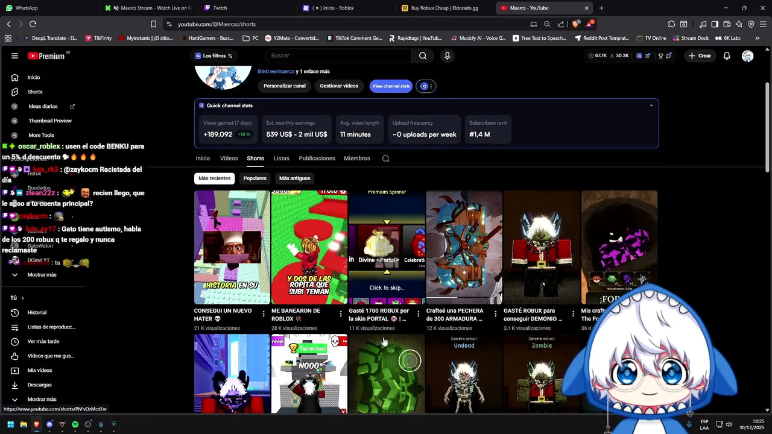772x434 pixels.
Task: Open options menu for CONSEGUI UN NUEVO HATER short
Action: pos(264,314)
